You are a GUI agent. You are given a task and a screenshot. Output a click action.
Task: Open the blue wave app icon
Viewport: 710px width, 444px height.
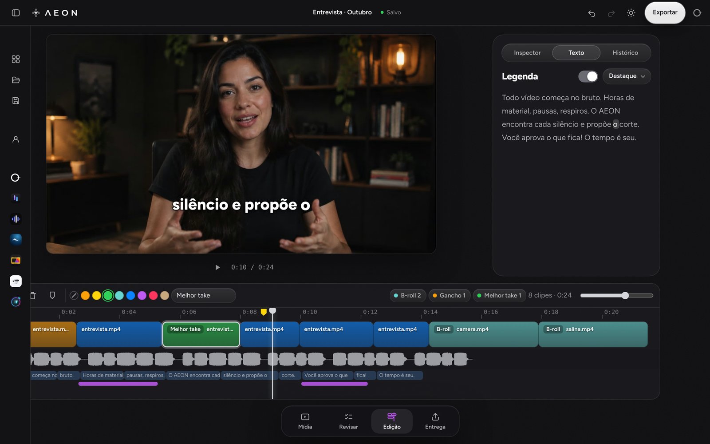(16, 240)
